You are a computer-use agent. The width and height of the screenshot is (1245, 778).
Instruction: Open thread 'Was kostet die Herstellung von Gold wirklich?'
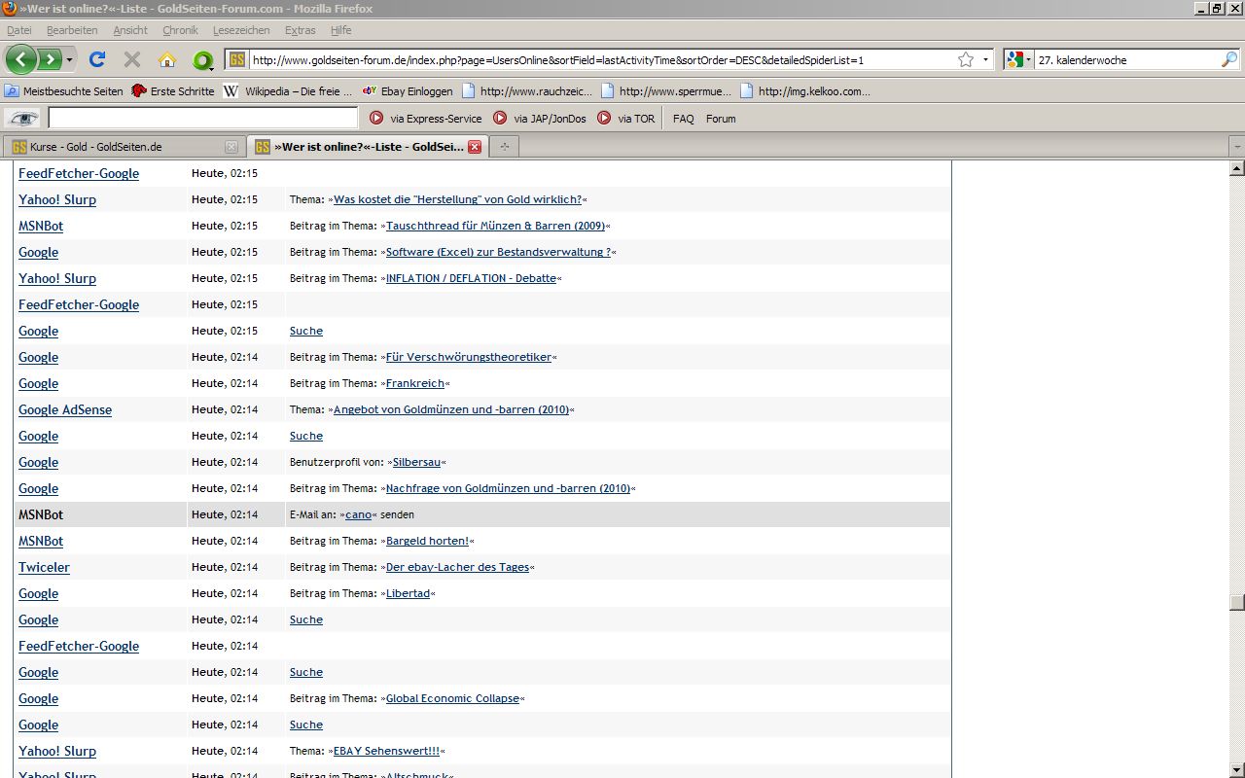click(x=457, y=199)
